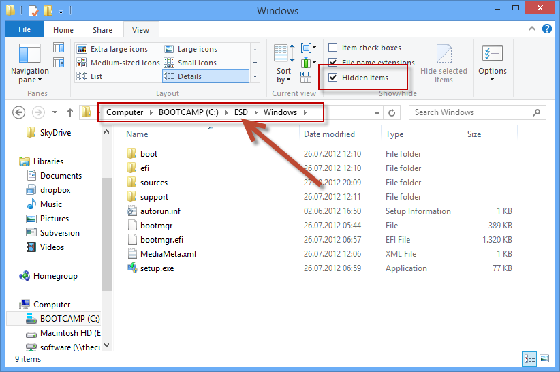Toggle the File name extensions checkbox
Viewport: 560px width, 372px height.
click(333, 63)
